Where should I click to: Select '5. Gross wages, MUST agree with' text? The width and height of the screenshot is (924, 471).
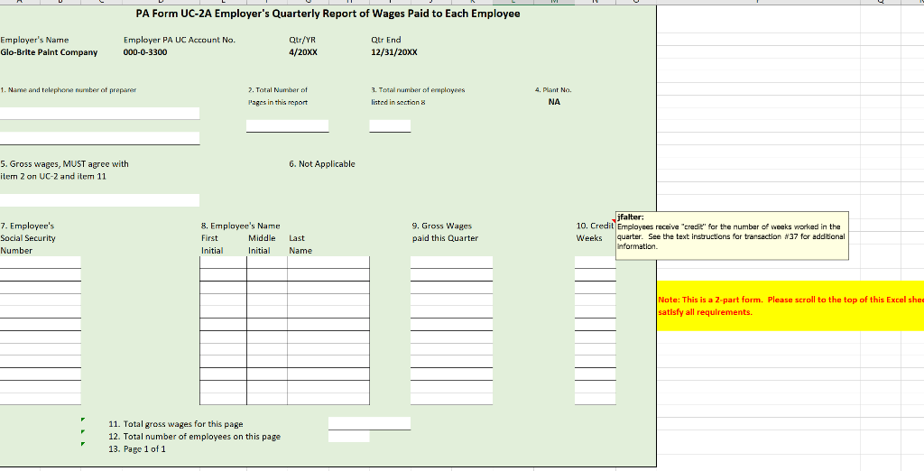coord(64,164)
